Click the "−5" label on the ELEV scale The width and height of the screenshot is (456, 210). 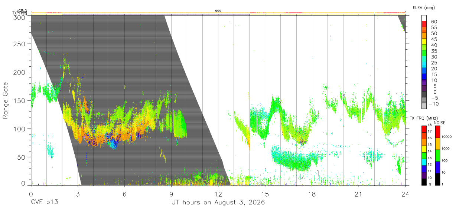(434, 97)
